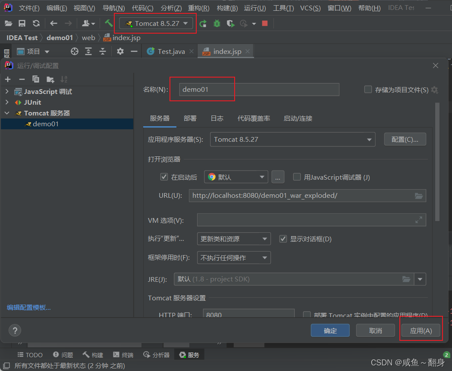This screenshot has width=452, height=371.
Task: Click the URL input field
Action: [x=308, y=196]
